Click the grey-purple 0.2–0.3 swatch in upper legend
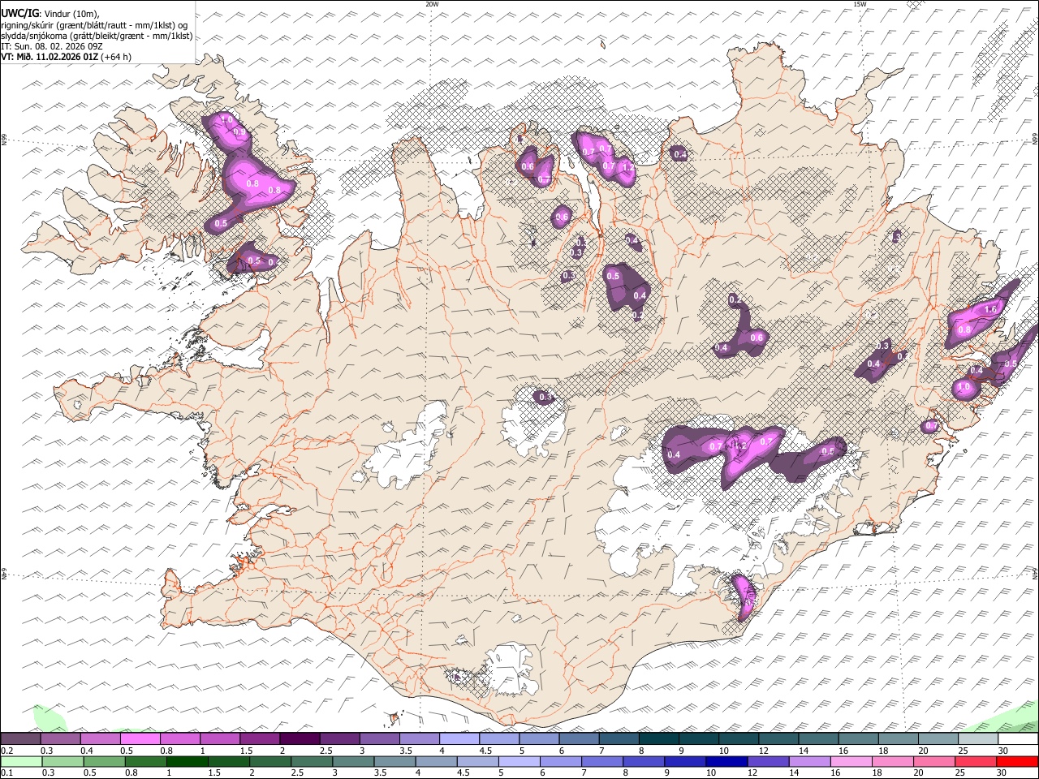Viewport: 1039px width, 779px height. click(20, 738)
